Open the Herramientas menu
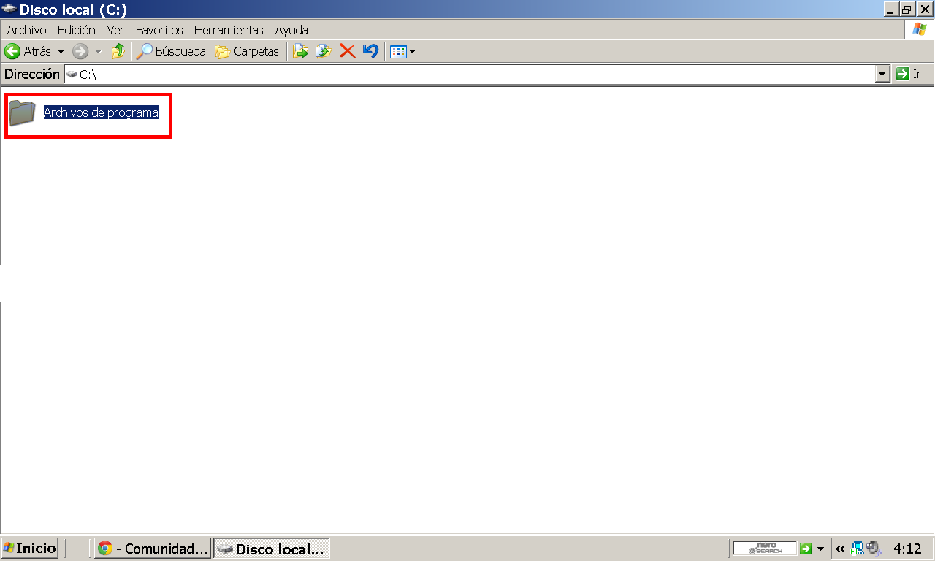The width and height of the screenshot is (935, 561). click(x=229, y=30)
